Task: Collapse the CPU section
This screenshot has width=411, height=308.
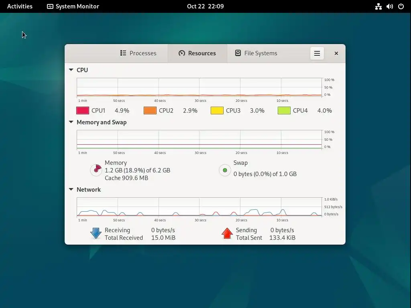Action: 71,70
